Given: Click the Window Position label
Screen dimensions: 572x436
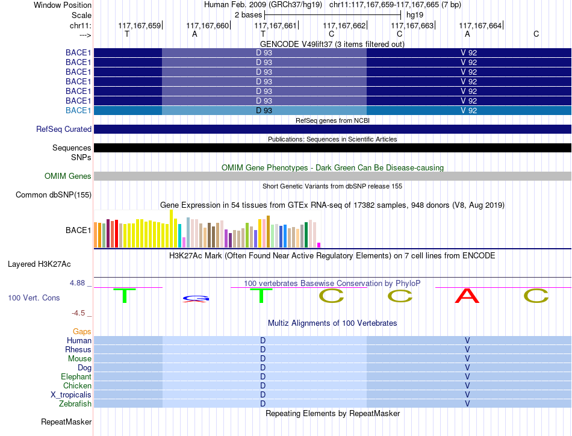Looking at the screenshot, I should point(63,5).
